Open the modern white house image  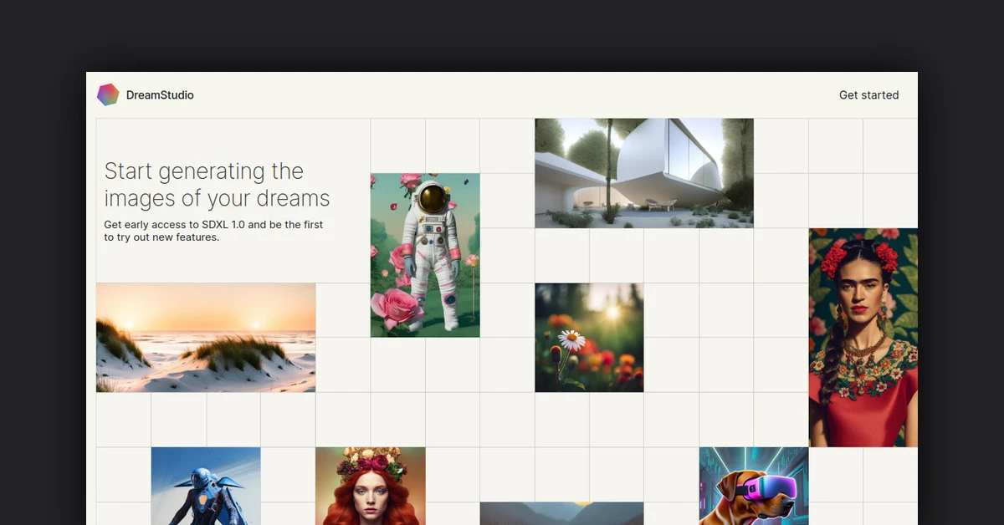643,173
